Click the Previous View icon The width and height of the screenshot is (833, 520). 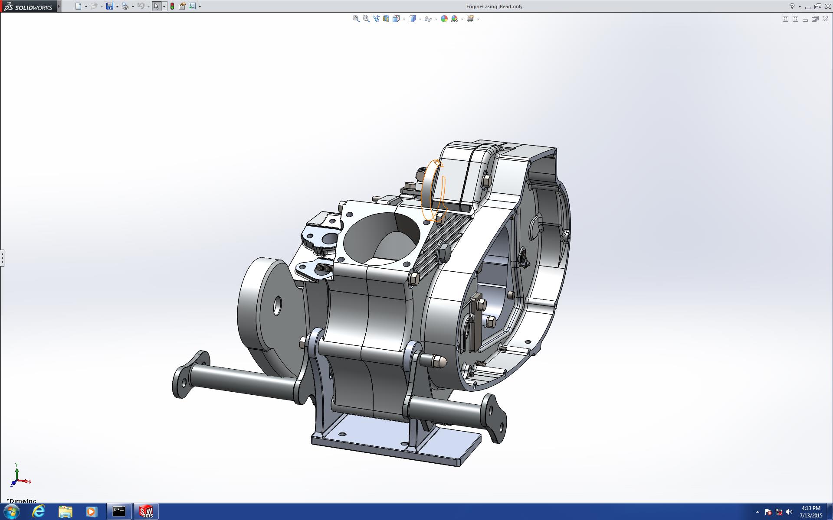tap(376, 19)
